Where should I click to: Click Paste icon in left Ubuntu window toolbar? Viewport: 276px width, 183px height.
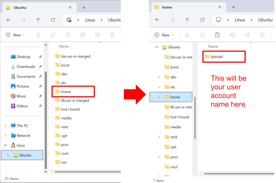(68, 35)
